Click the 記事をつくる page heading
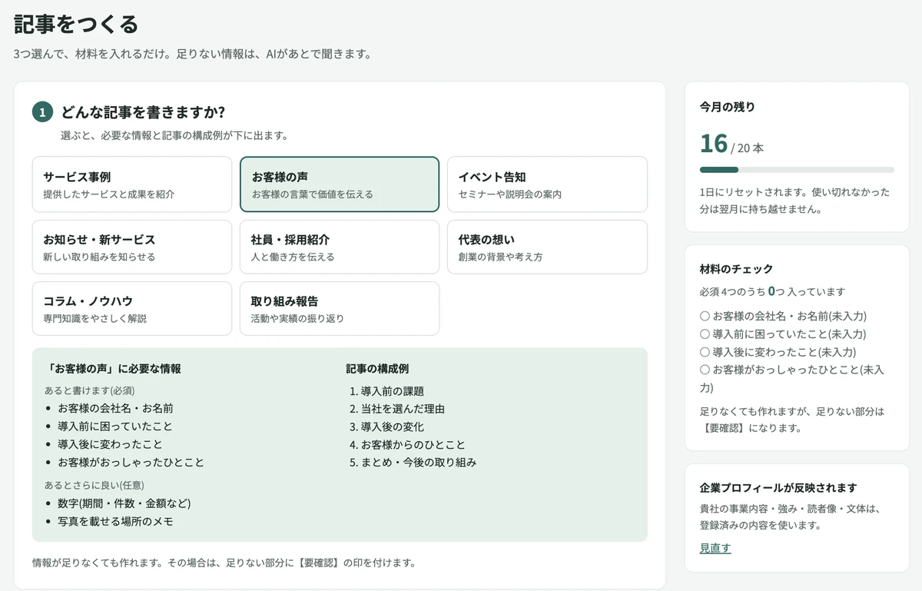Viewport: 922px width, 591px height. click(x=76, y=25)
